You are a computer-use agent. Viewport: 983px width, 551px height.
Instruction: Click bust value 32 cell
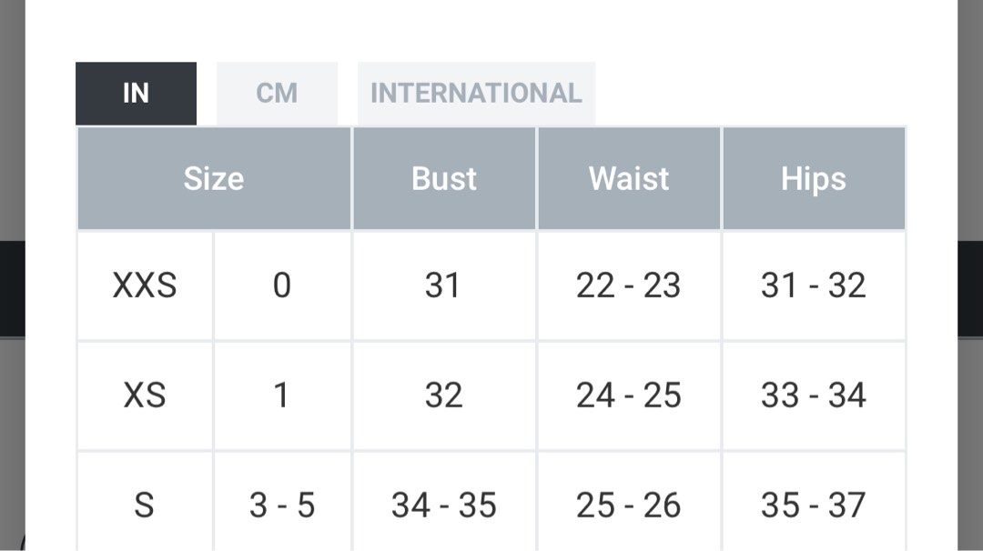pos(444,396)
